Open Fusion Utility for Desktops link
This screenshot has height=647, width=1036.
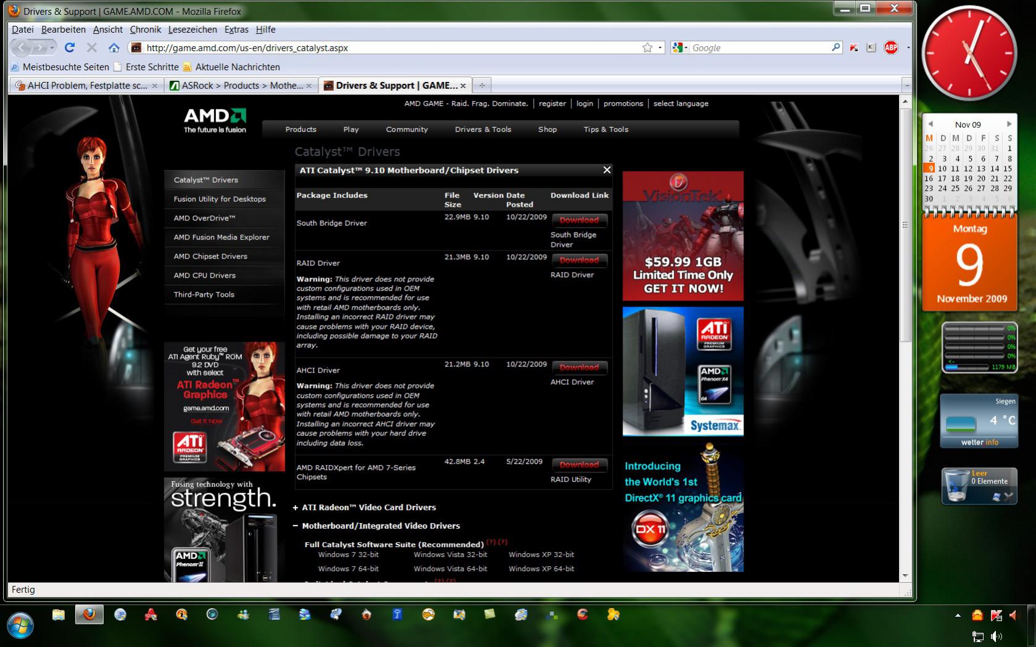(x=220, y=199)
